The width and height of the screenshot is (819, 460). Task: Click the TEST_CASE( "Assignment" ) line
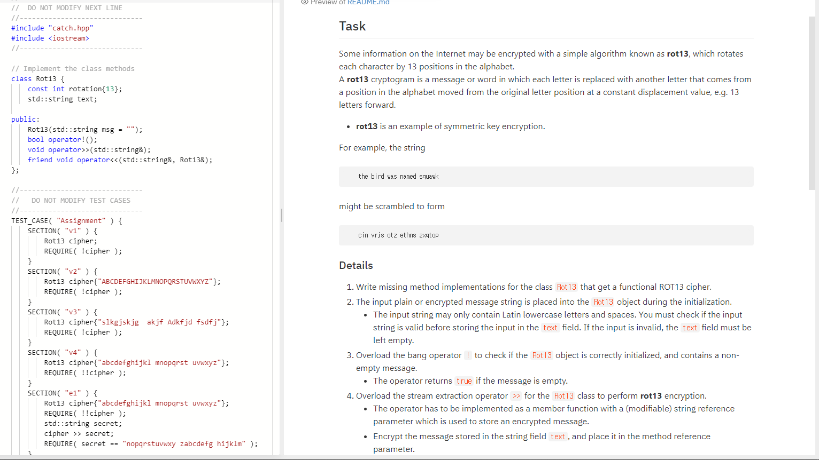click(x=67, y=221)
